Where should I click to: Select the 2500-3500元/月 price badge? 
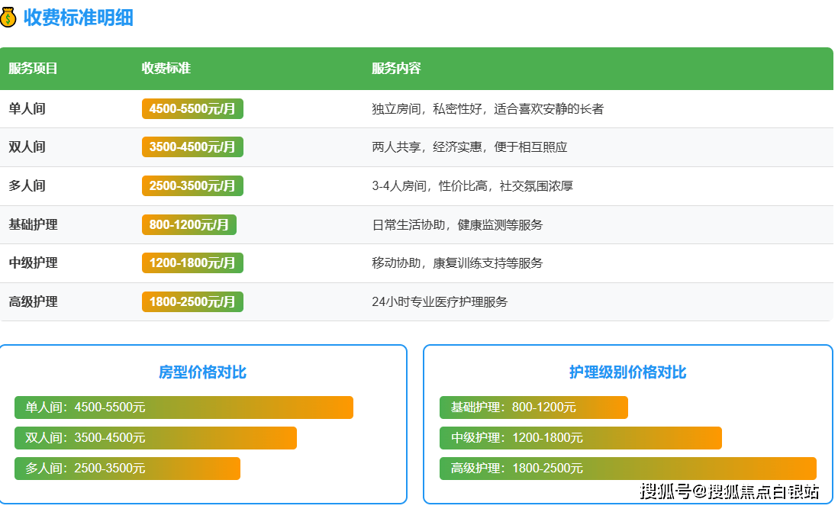click(x=192, y=186)
